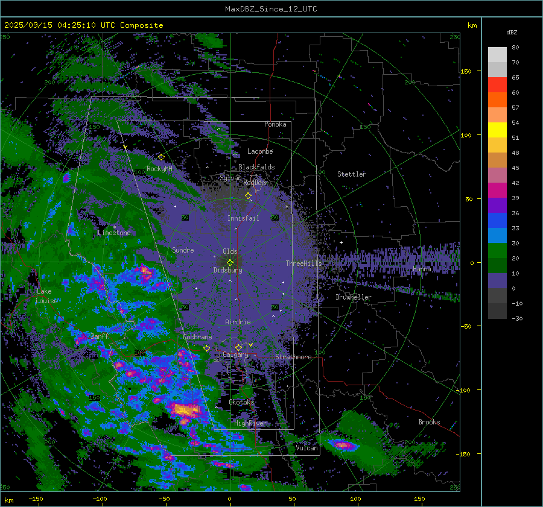Click the 150 tick on the right axis
The height and width of the screenshot is (507, 543).
466,71
